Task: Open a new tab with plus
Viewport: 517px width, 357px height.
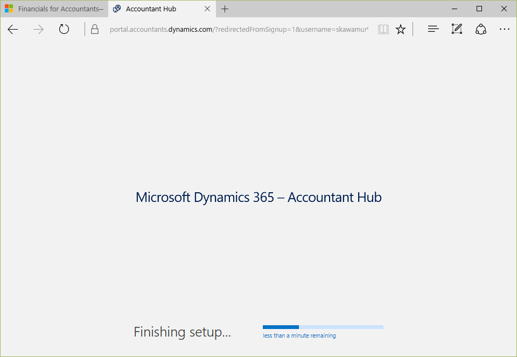Action: coord(225,9)
